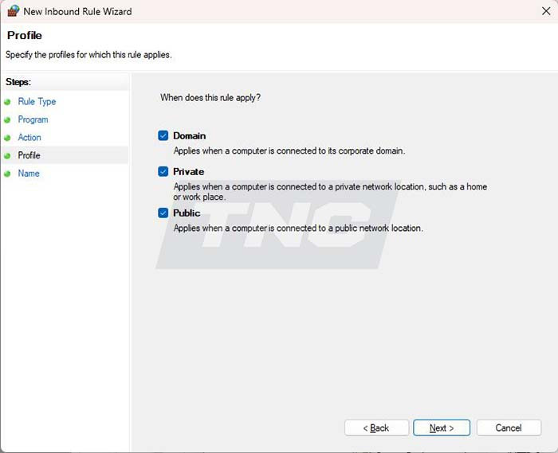Viewport: 558px width, 453px height.
Task: Close the wizard window with X
Action: pos(546,11)
